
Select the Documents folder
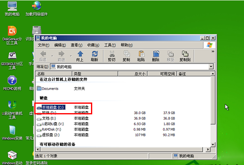(48, 89)
